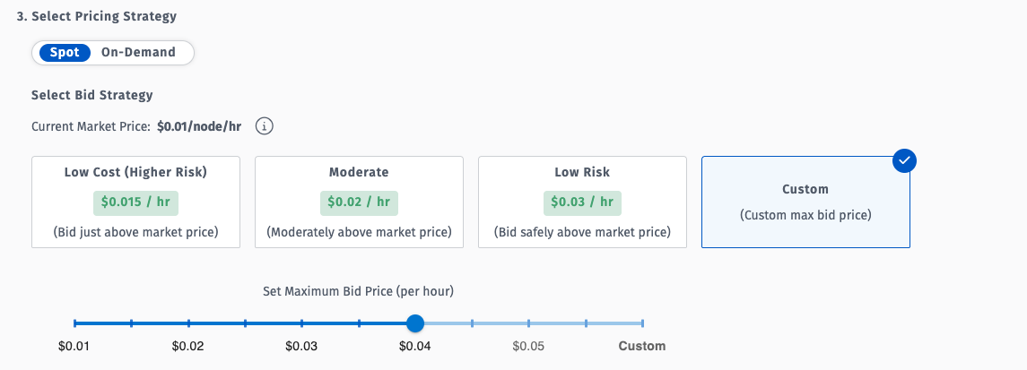This screenshot has width=1027, height=370.
Task: Choose the Moderate bid strategy card
Action: [x=359, y=202]
